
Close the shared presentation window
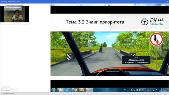coord(166,5)
